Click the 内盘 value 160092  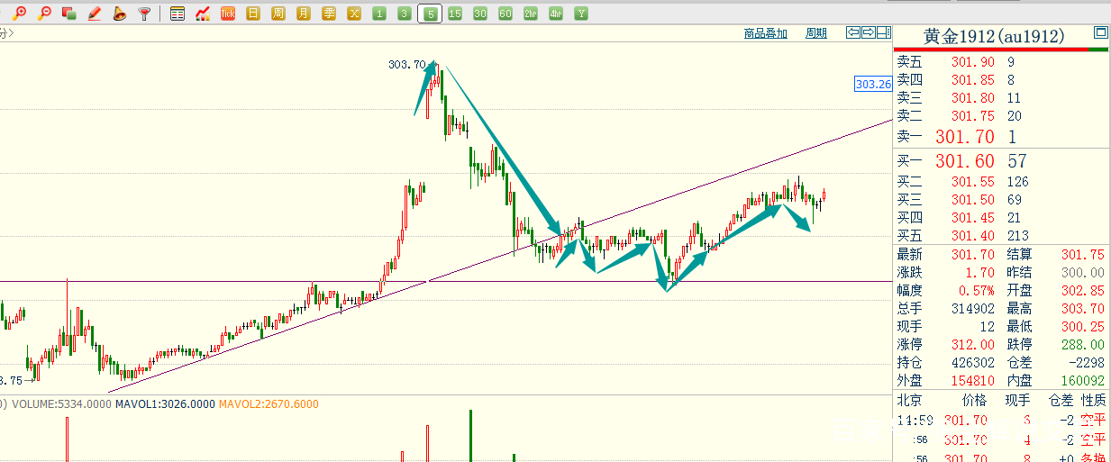coord(1081,381)
